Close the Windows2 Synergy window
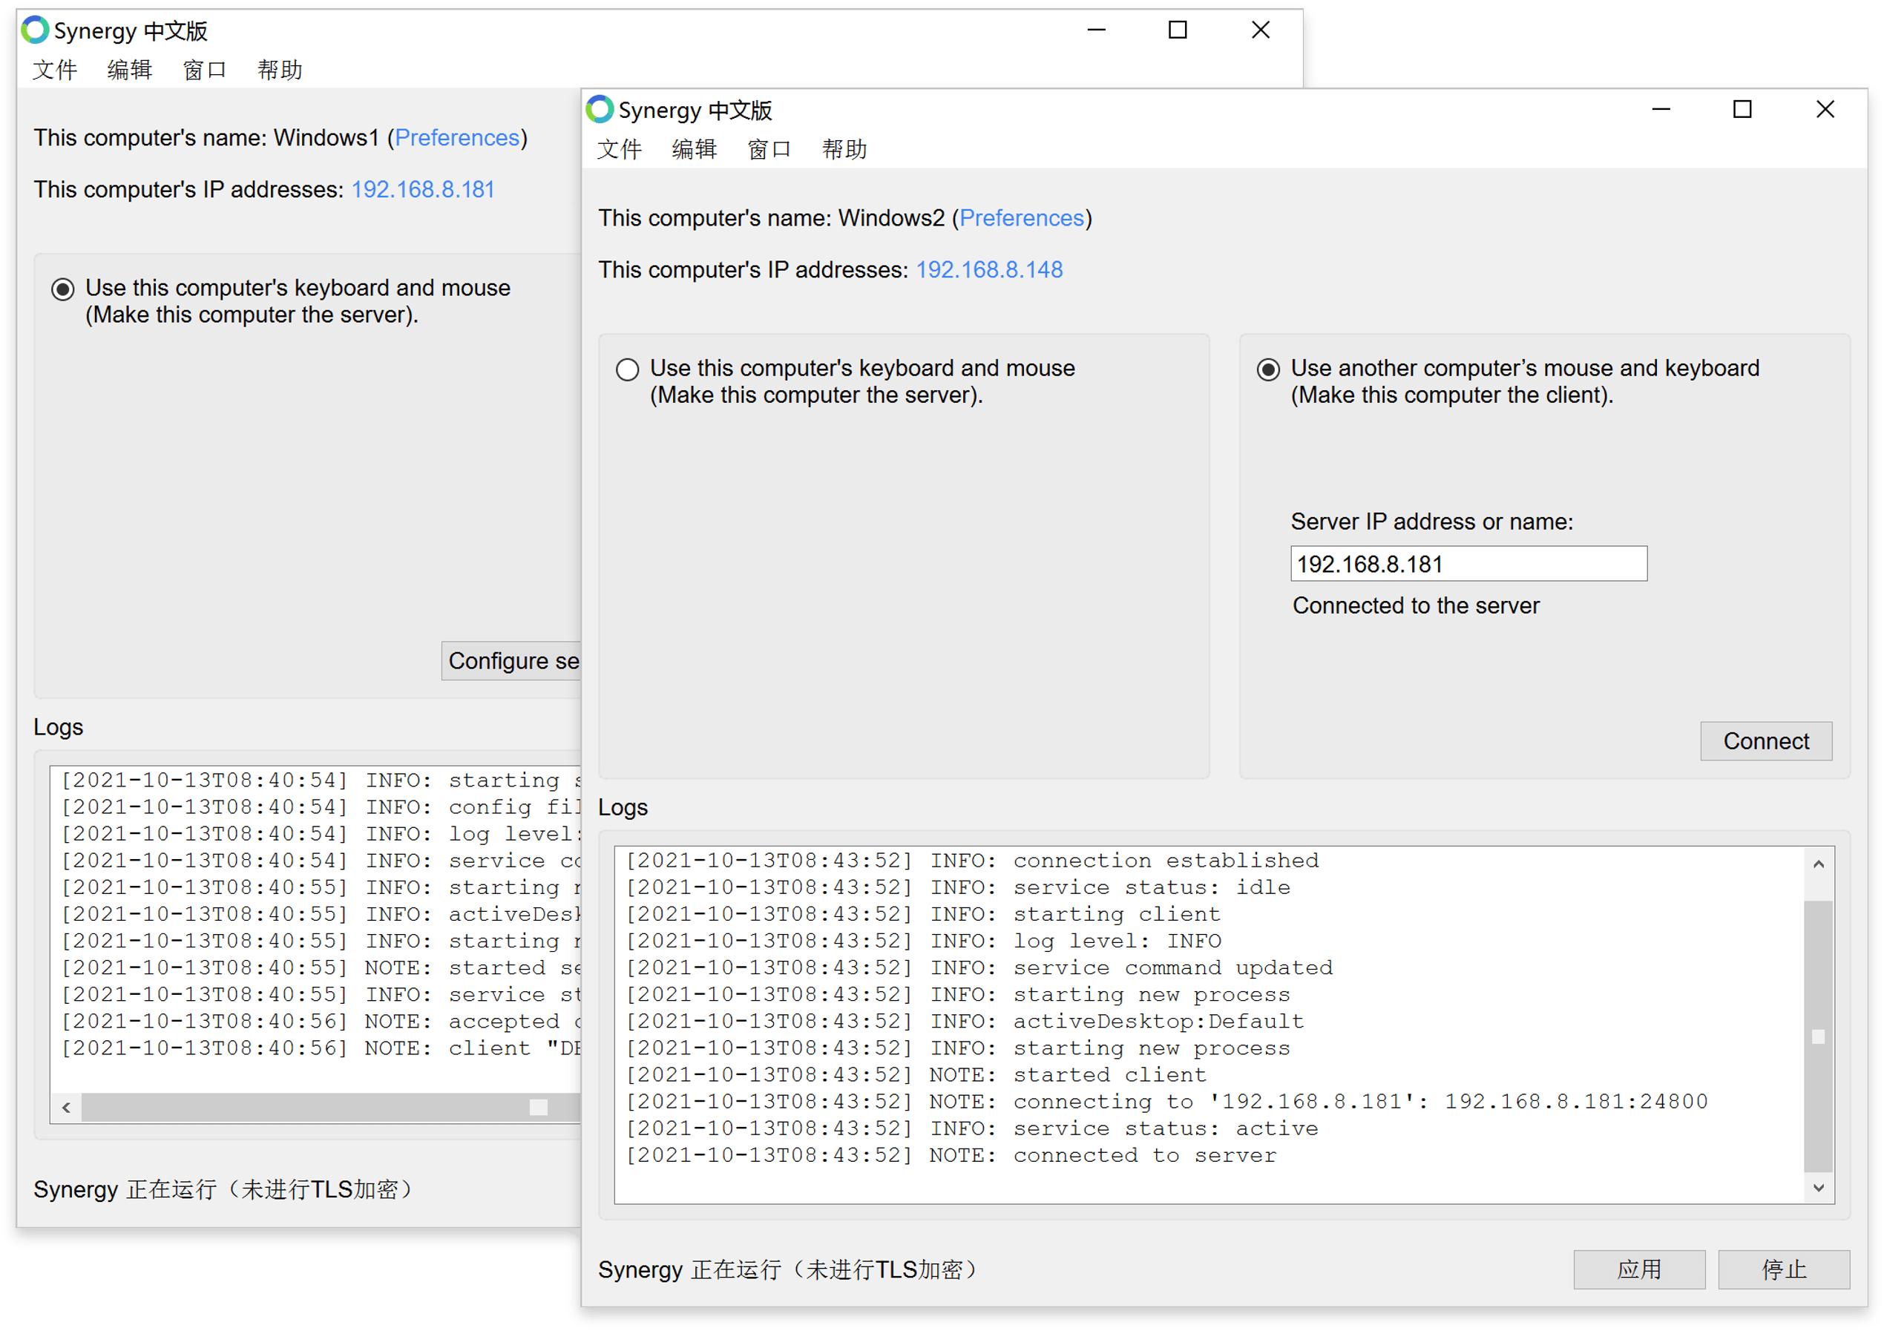Viewport: 1884px width, 1331px height. coord(1825,109)
